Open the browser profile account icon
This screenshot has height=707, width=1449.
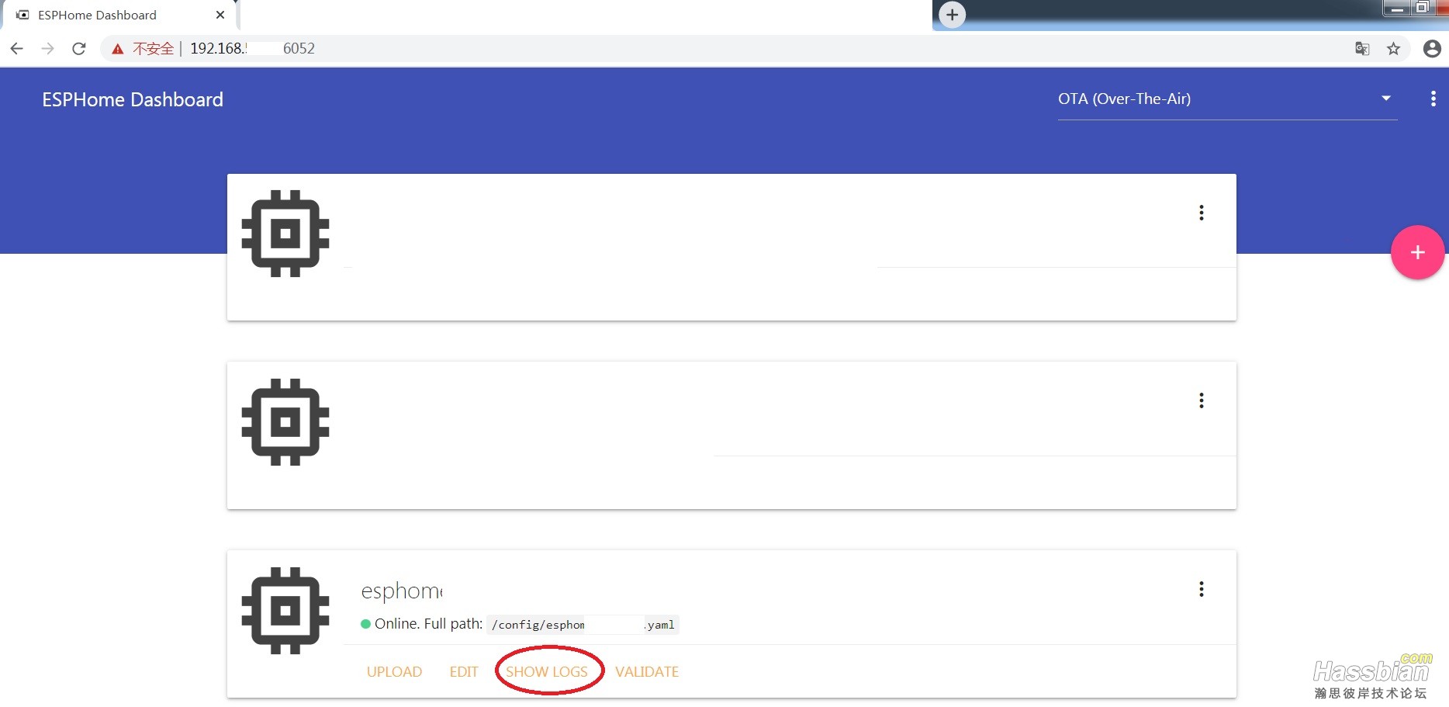point(1432,48)
